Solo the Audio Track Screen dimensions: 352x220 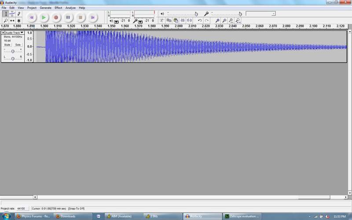coord(18,45)
